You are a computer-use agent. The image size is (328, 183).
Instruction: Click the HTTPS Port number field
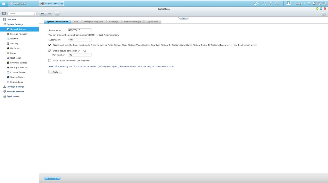coord(79,55)
